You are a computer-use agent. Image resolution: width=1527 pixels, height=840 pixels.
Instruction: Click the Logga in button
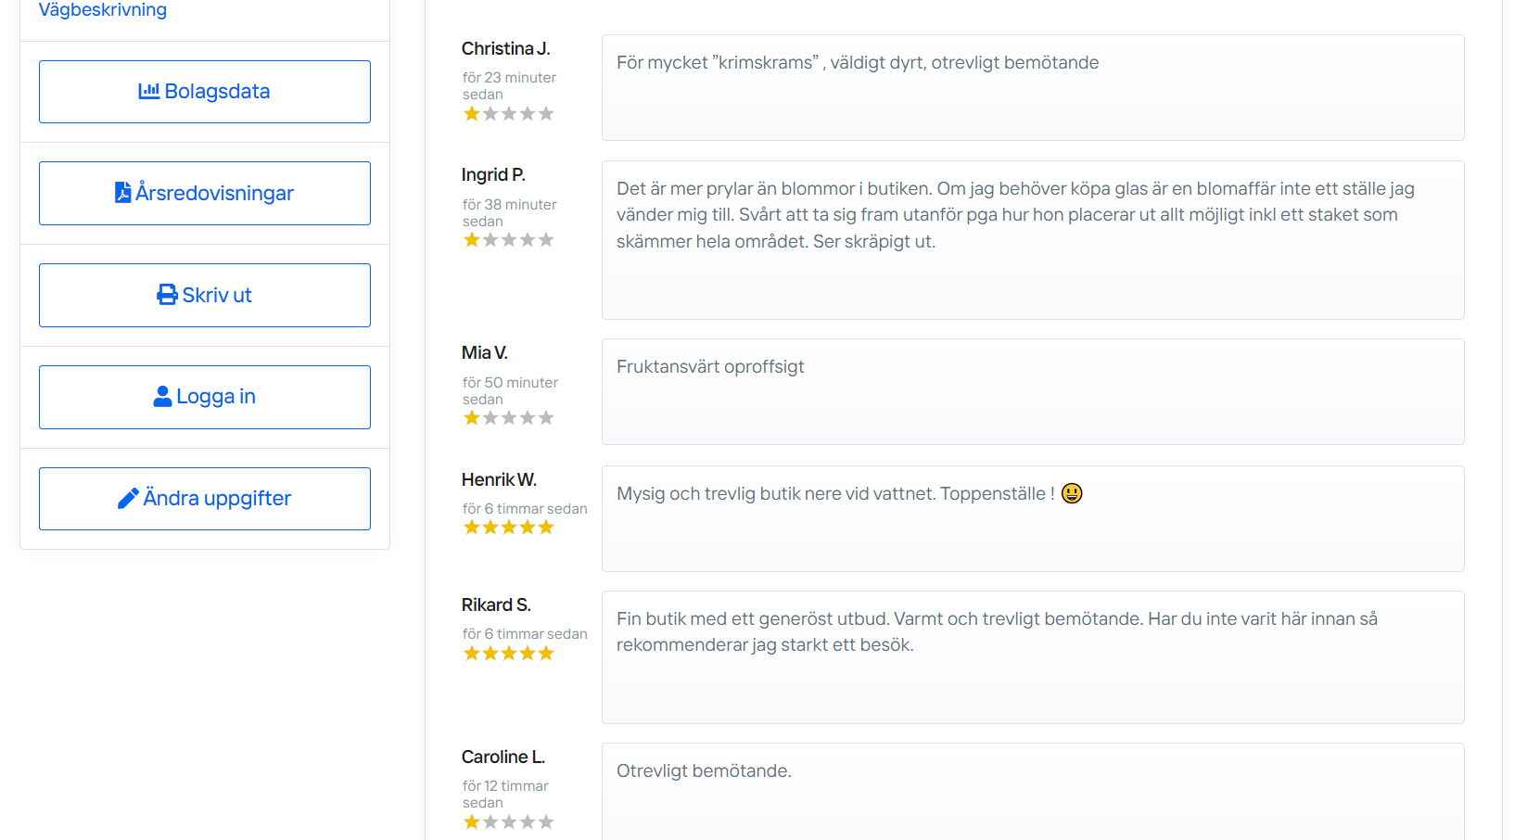205,397
